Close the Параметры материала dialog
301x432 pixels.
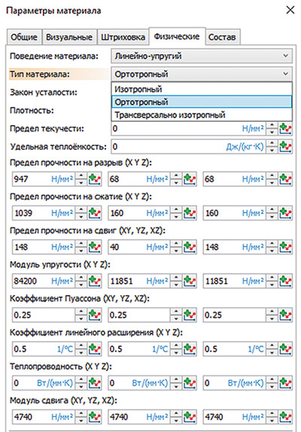tap(290, 11)
